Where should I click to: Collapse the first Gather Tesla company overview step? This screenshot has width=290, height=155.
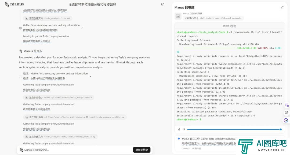tap(82, 28)
